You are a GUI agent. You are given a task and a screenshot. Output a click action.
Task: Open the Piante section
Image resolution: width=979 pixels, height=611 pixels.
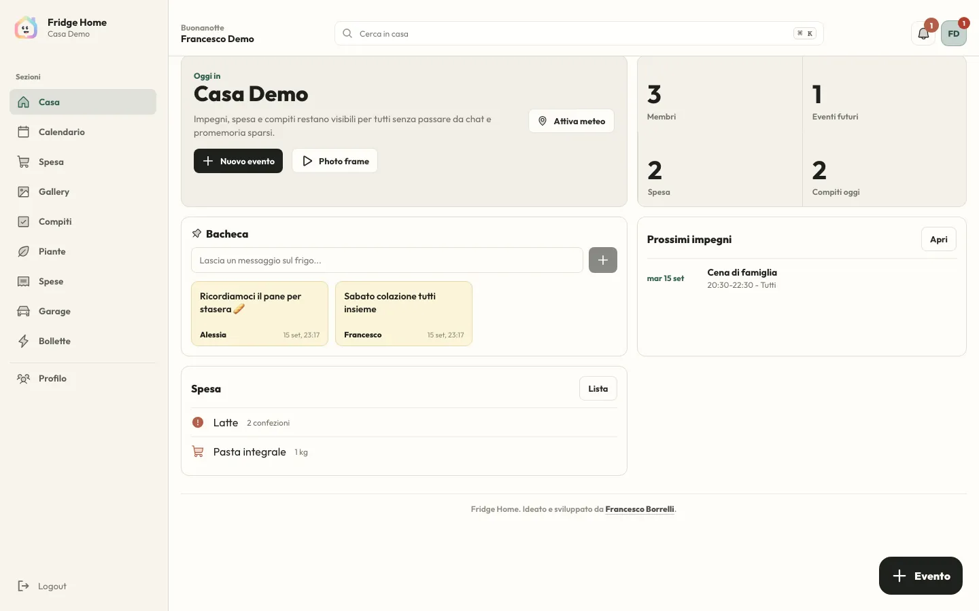point(83,251)
